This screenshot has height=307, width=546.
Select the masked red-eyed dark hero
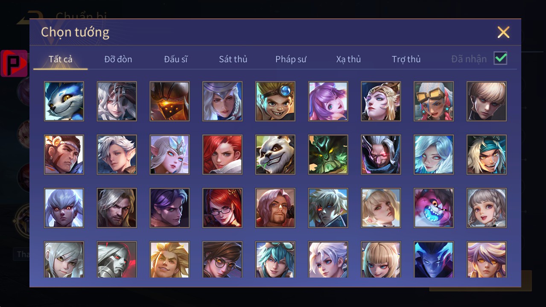[x=381, y=155]
